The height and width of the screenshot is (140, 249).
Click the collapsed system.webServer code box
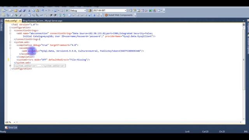point(40,66)
